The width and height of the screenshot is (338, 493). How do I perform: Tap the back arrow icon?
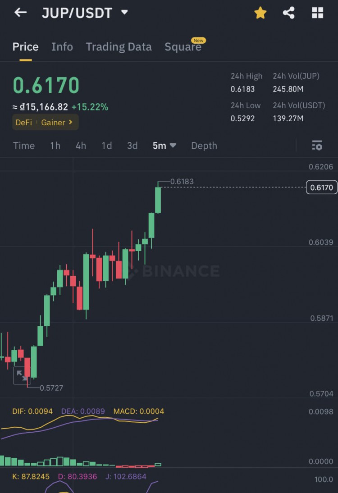20,13
